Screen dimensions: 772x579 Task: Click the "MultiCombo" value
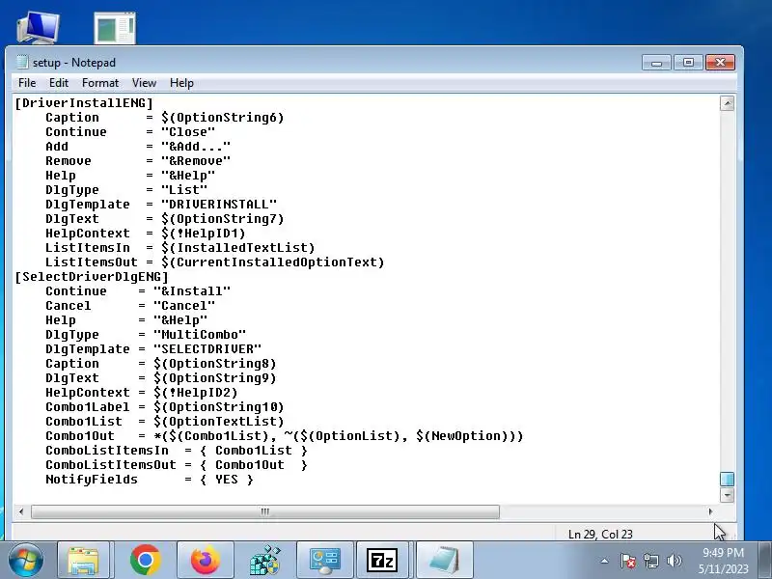tap(200, 335)
